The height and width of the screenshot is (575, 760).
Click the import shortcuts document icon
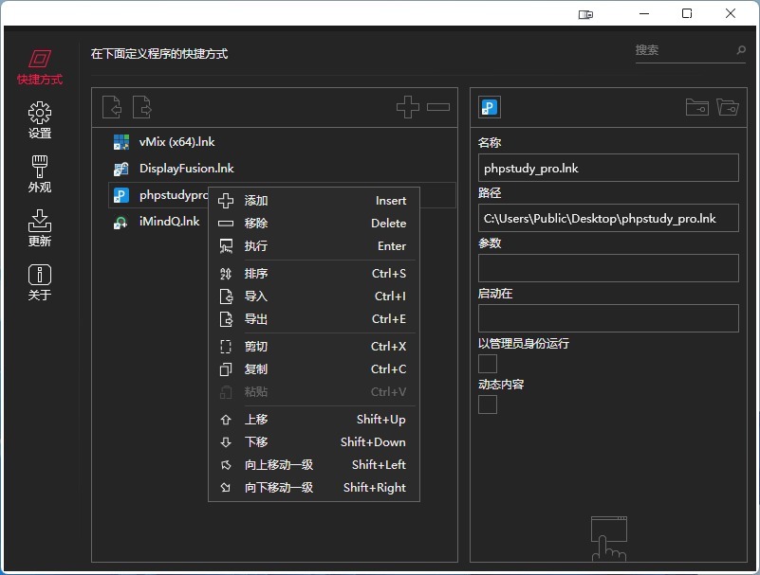coord(111,107)
